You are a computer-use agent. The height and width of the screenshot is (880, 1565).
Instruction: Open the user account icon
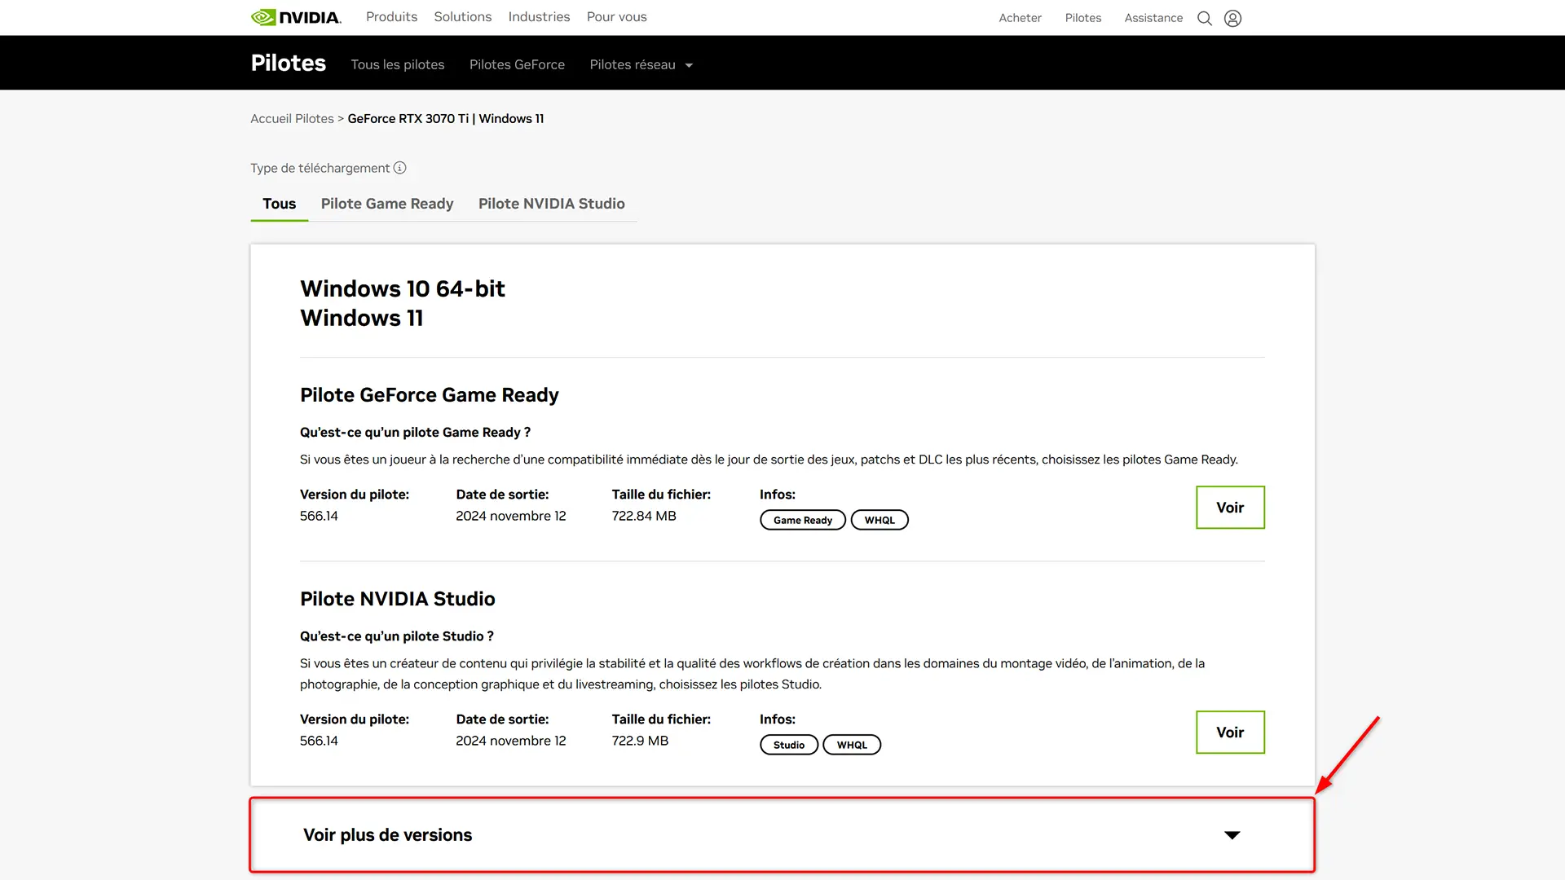pyautogui.click(x=1232, y=18)
